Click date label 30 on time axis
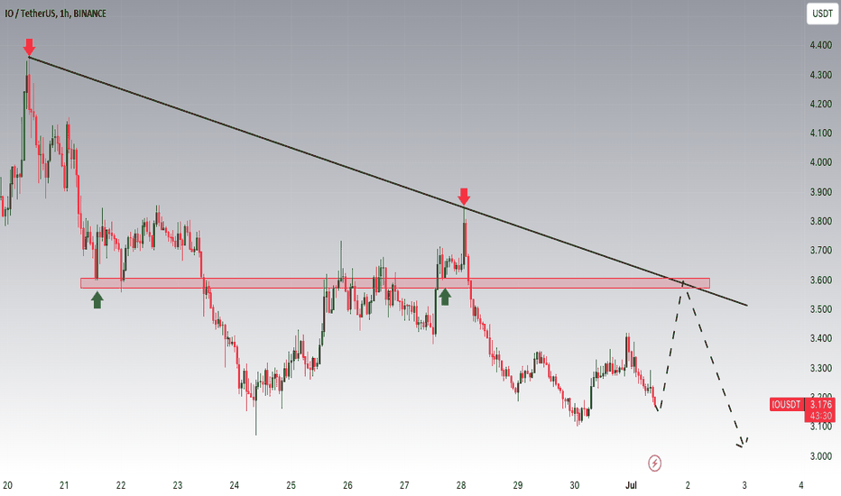841x496 pixels. click(575, 485)
